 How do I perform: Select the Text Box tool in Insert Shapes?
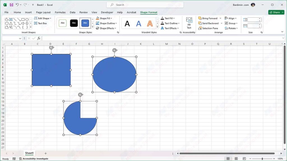click(41, 23)
